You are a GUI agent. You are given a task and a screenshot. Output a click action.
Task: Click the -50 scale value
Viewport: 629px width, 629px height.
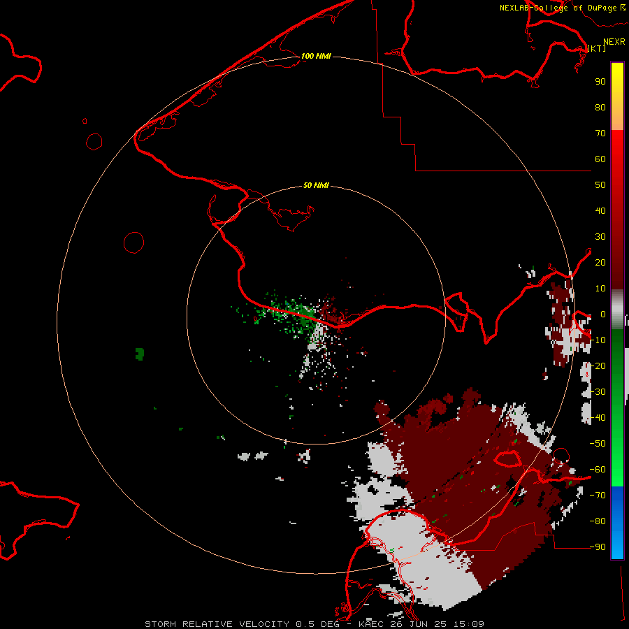pyautogui.click(x=598, y=444)
